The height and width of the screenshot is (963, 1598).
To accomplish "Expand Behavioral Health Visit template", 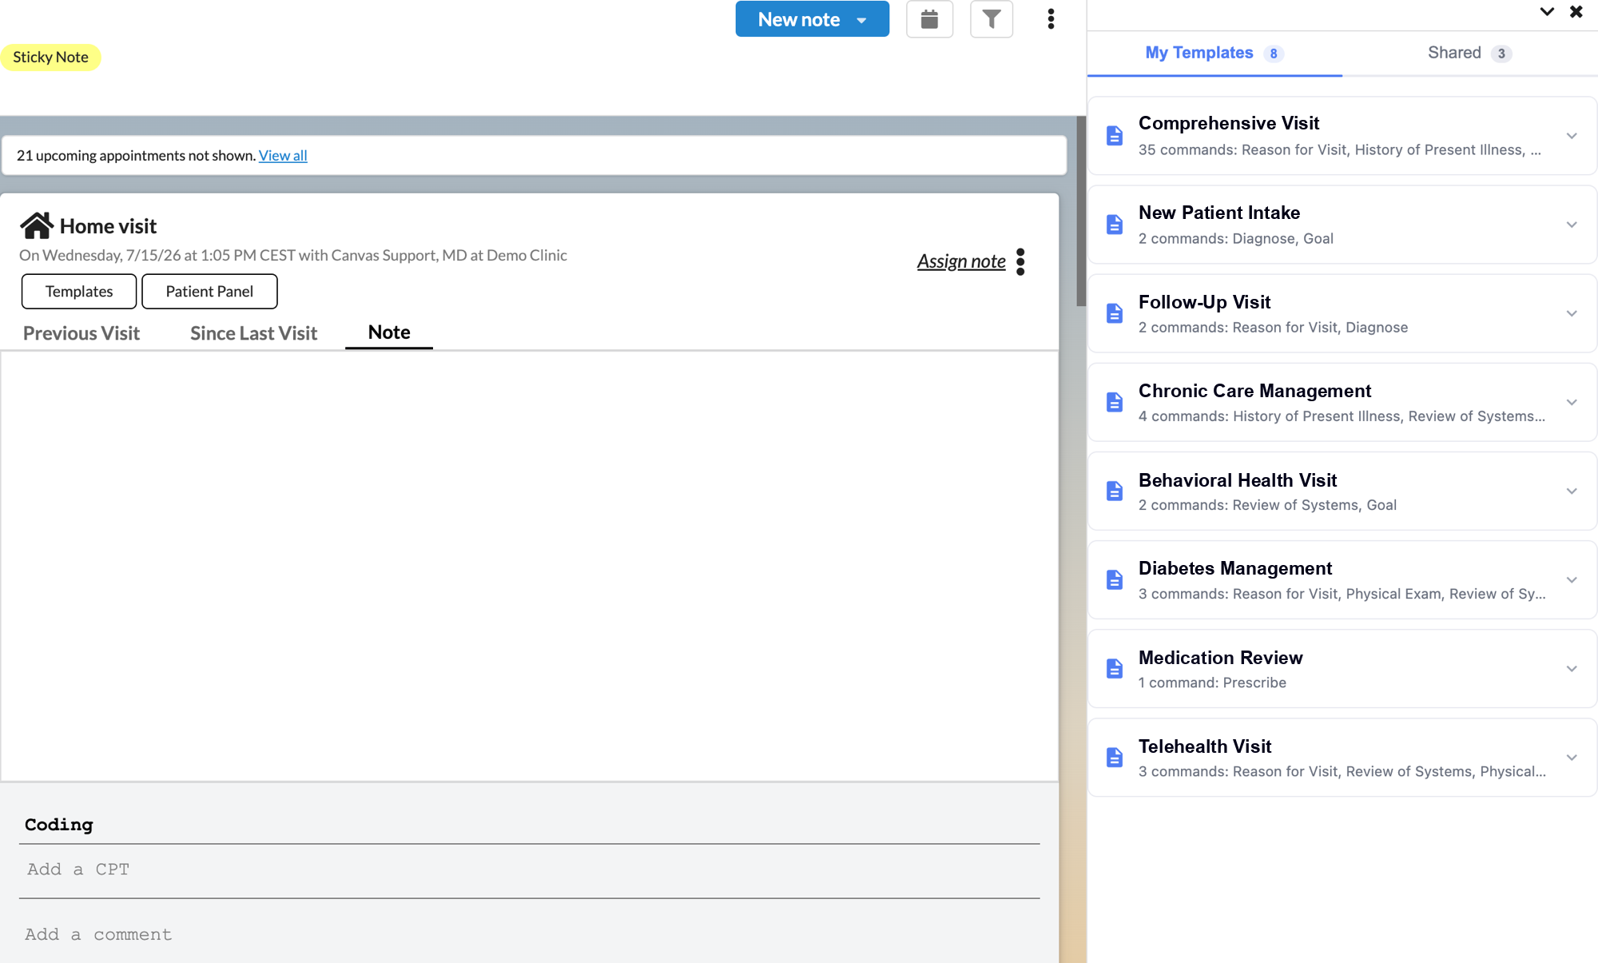I will click(x=1572, y=491).
